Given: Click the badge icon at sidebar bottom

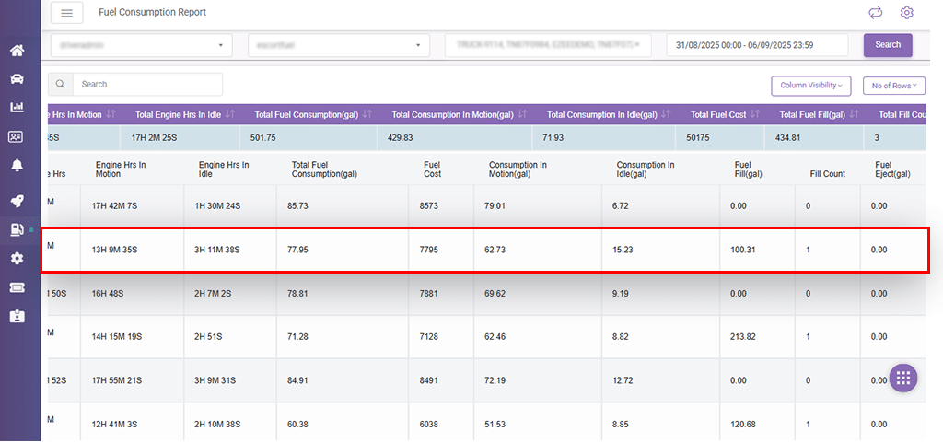Looking at the screenshot, I should (x=17, y=316).
